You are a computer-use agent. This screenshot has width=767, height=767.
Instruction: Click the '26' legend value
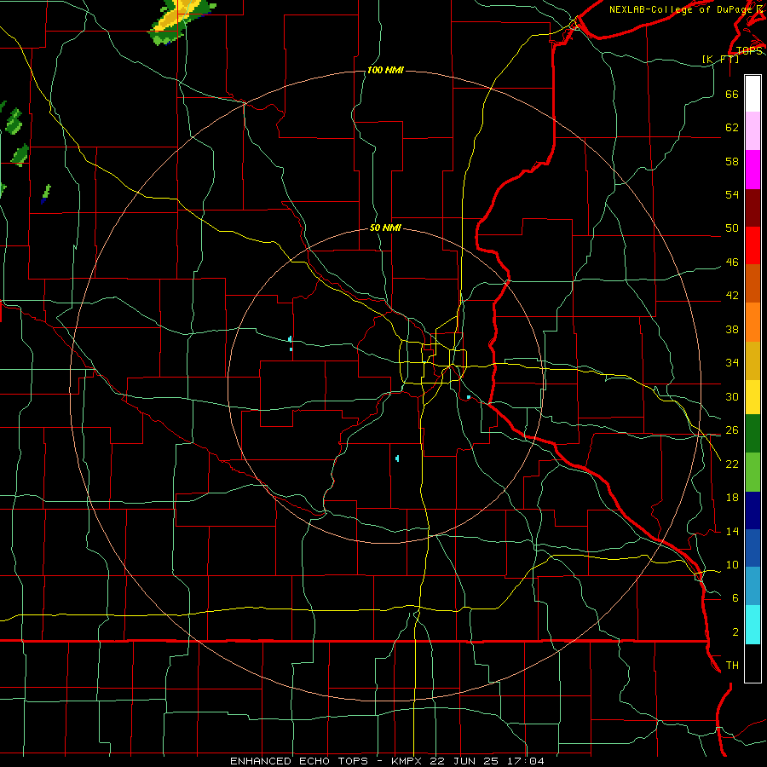(x=732, y=430)
